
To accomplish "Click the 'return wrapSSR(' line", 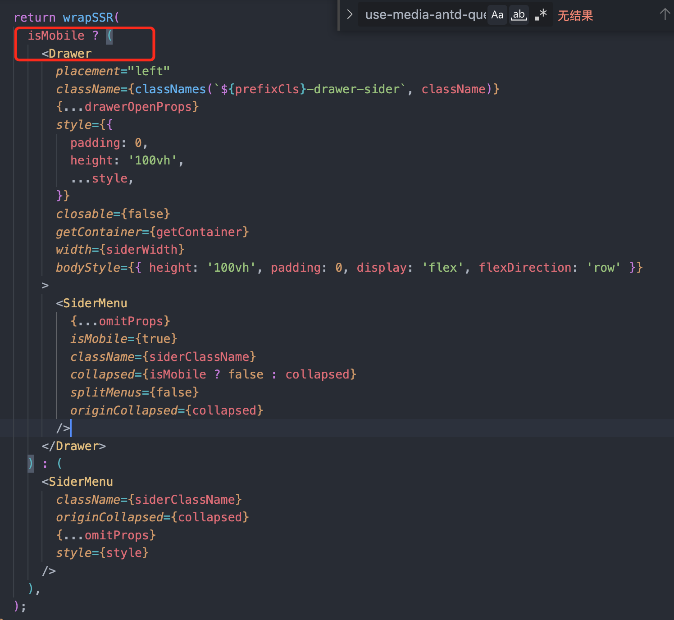I will [66, 18].
